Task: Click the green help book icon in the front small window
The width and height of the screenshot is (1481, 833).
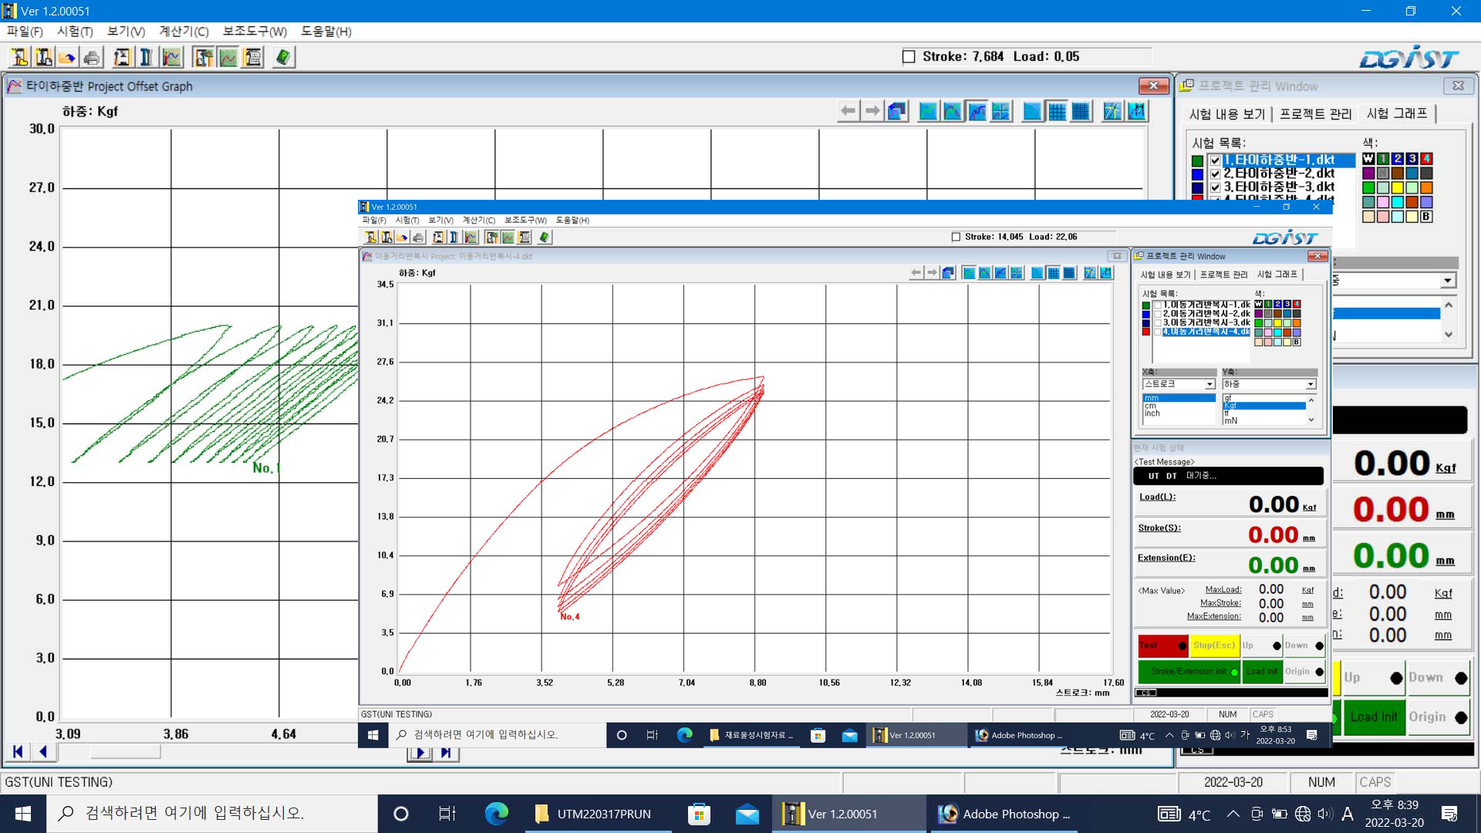Action: tap(545, 238)
